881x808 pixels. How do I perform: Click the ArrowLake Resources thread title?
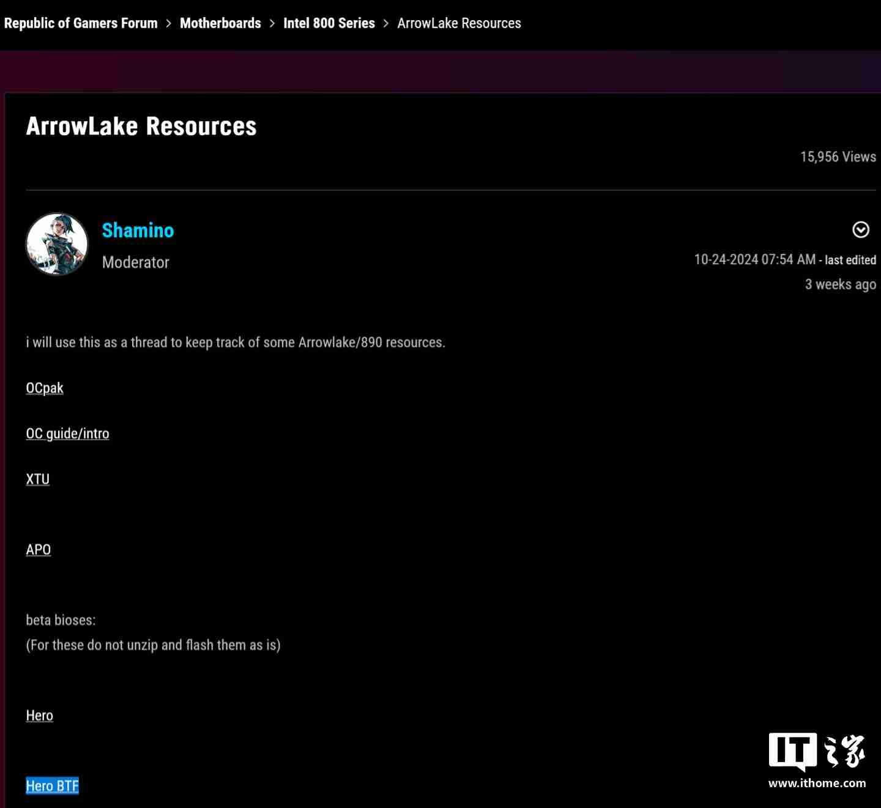[x=141, y=126]
